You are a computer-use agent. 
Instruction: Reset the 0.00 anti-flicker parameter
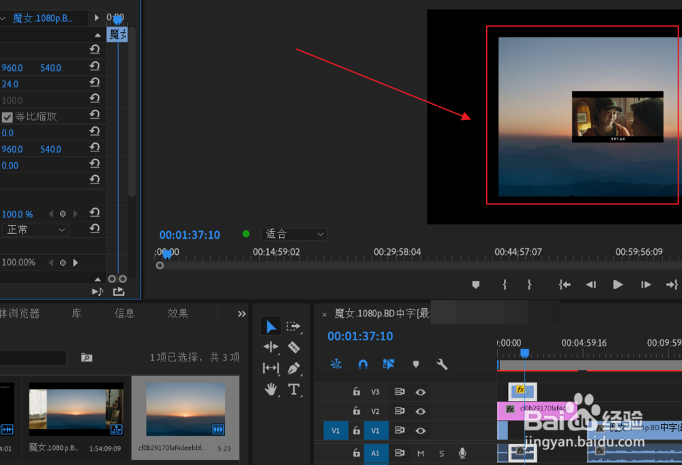click(95, 164)
